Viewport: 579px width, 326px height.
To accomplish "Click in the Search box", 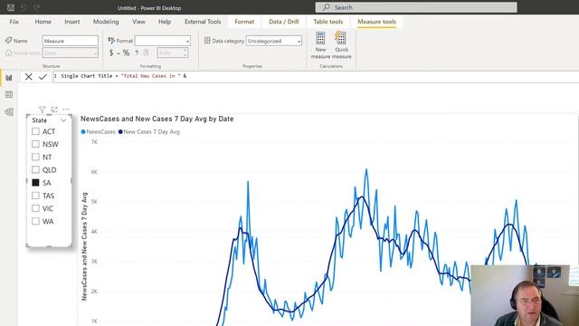I will click(x=416, y=7).
